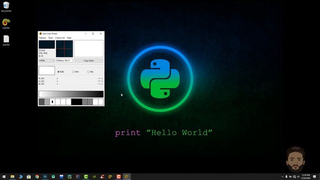Open the orange square taskbar app icon
The image size is (320, 180).
[118, 176]
